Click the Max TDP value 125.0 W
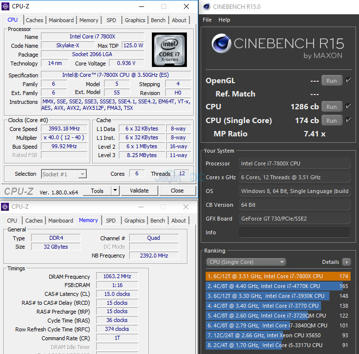359x354 pixels. point(133,45)
